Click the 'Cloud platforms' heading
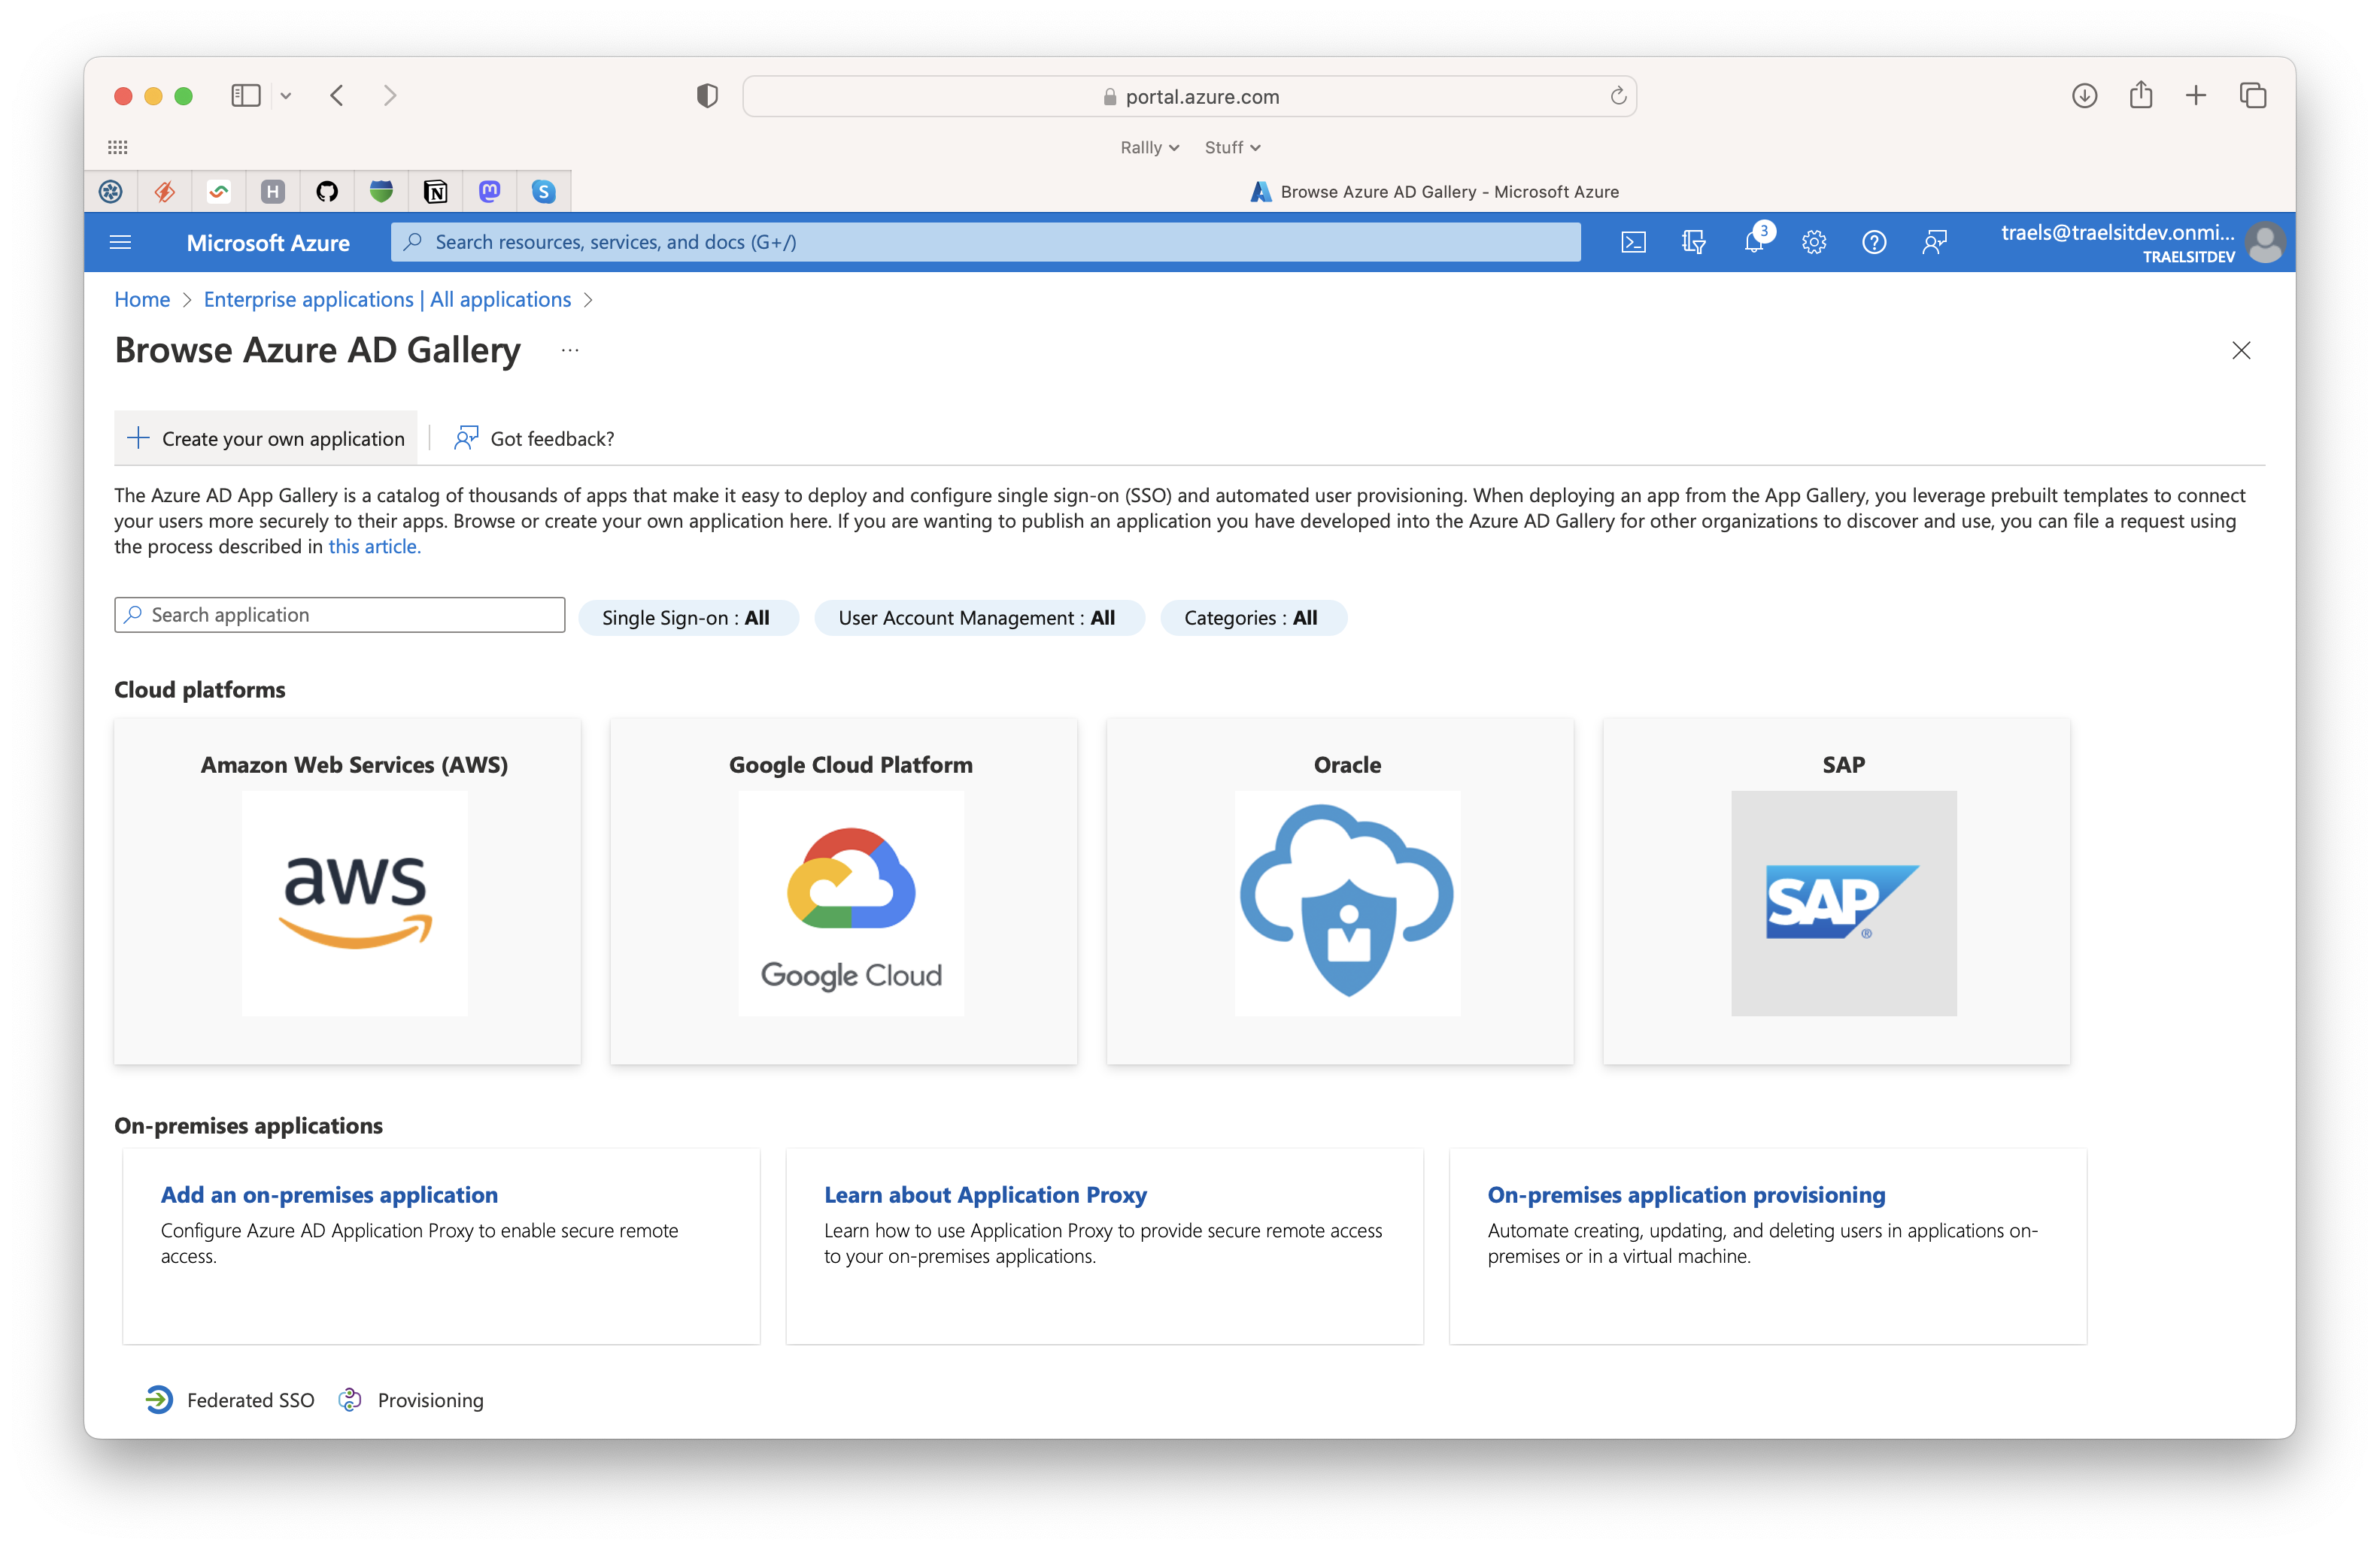 tap(200, 689)
